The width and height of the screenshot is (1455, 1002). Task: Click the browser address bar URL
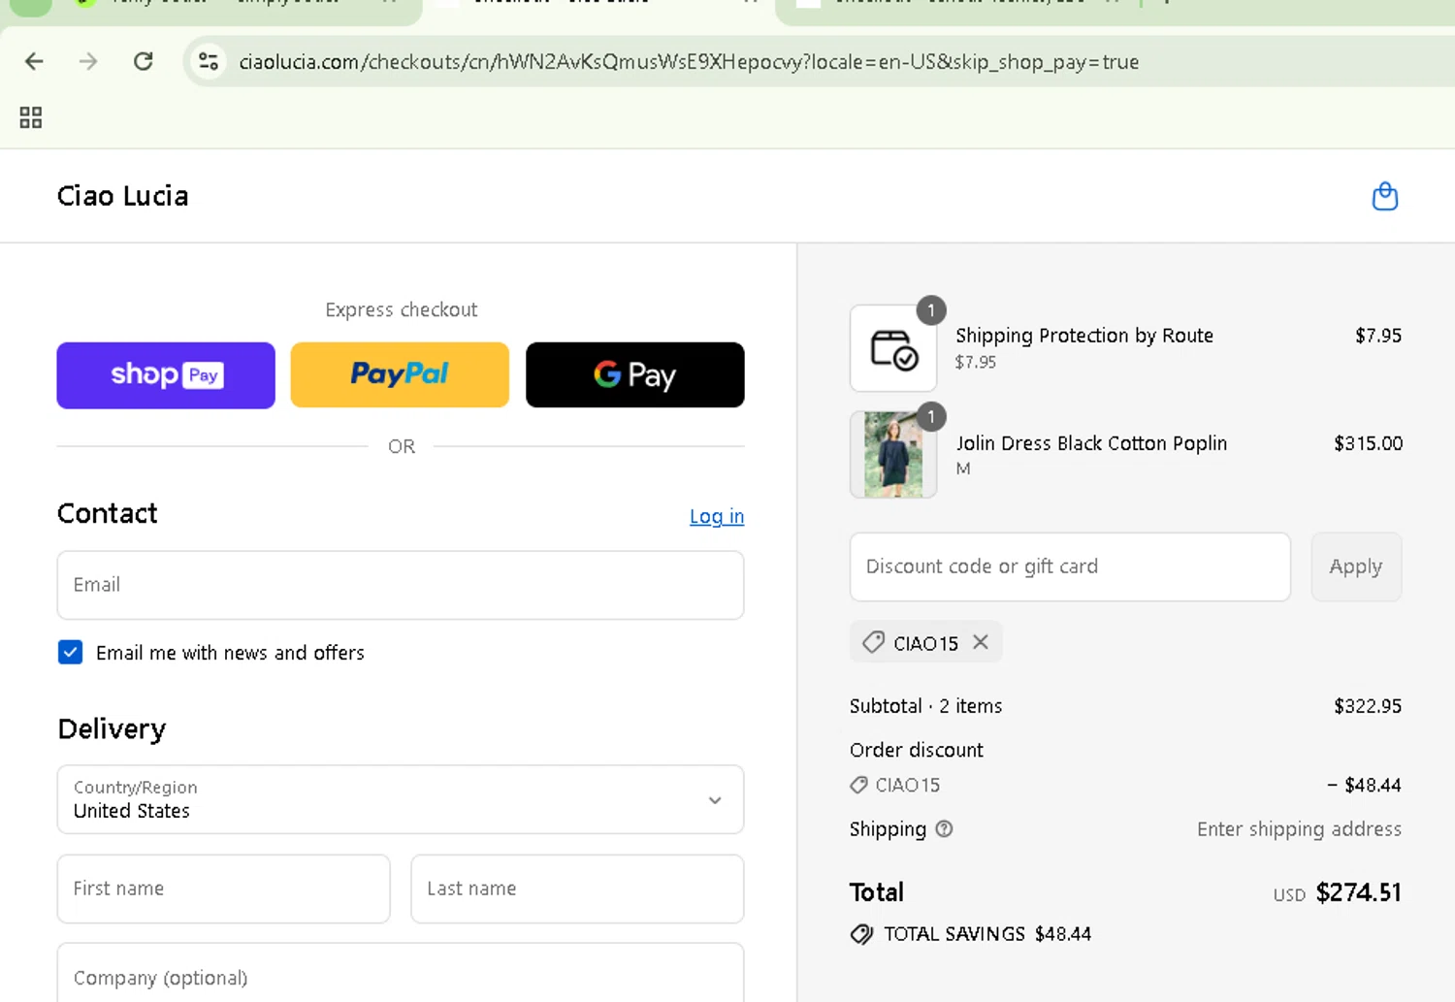[x=689, y=62]
